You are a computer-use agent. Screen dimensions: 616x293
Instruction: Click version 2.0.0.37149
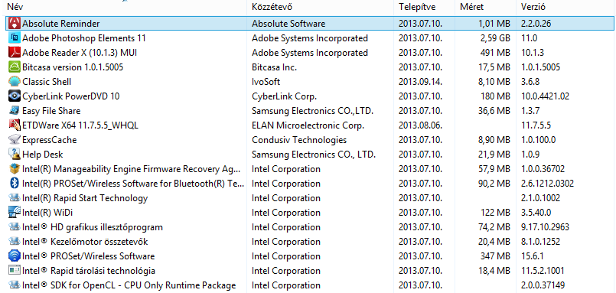[543, 285]
